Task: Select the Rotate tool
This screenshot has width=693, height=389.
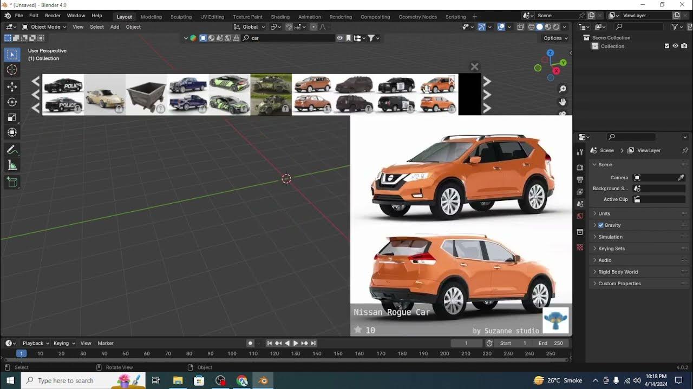Action: click(x=12, y=102)
